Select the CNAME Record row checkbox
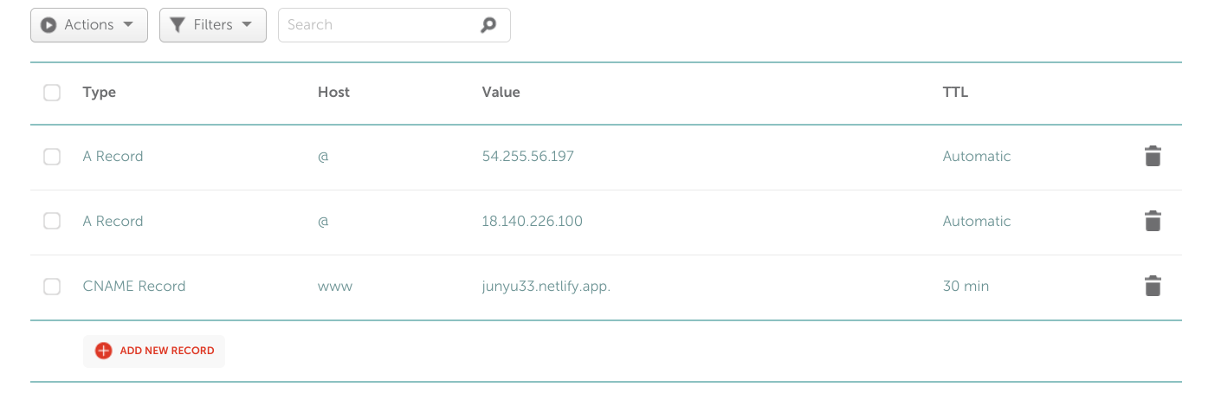Viewport: 1221px width, 413px height. 52,287
